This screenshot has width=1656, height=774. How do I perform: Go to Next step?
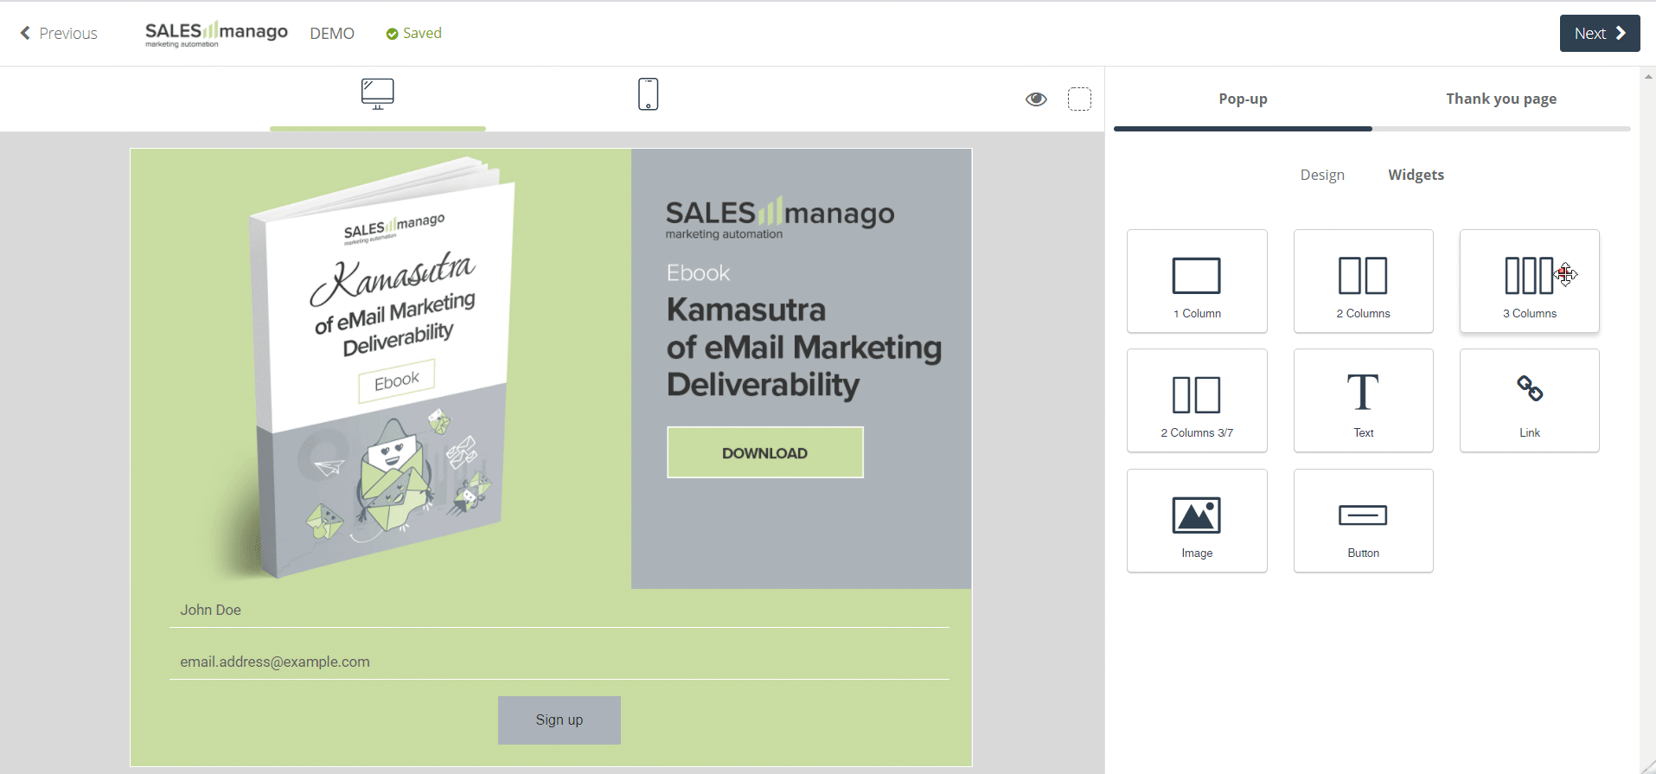tap(1599, 33)
